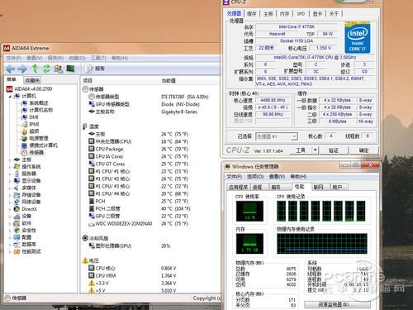
Task: Expand the 存储设备 tree node
Action: pos(10,195)
